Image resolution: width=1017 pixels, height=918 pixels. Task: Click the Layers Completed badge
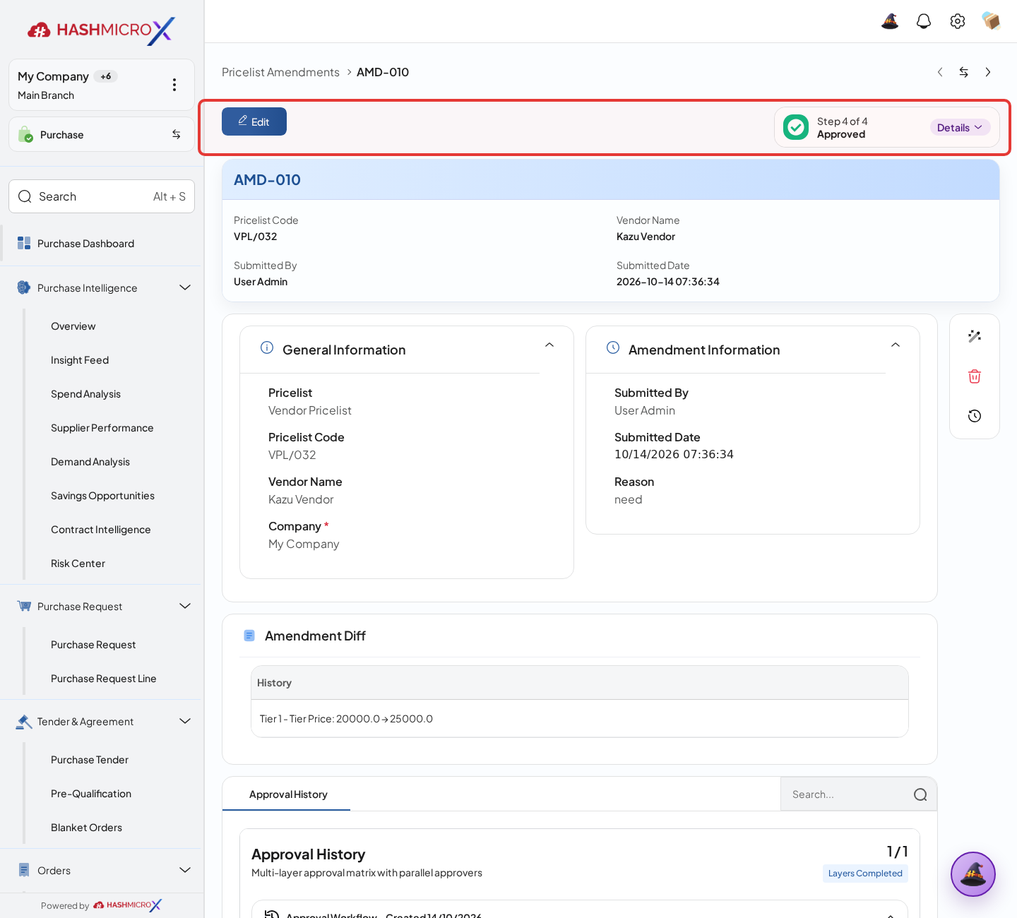pos(865,874)
